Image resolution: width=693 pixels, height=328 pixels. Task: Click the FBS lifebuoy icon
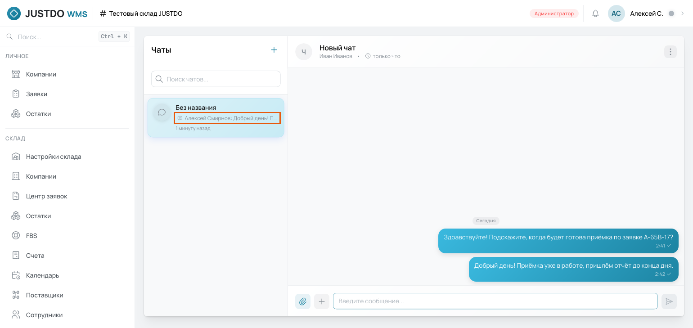point(16,236)
